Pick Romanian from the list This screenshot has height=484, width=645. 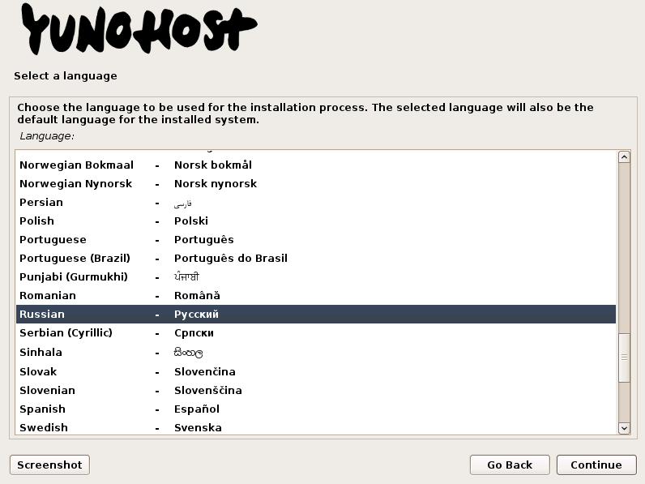click(x=315, y=295)
